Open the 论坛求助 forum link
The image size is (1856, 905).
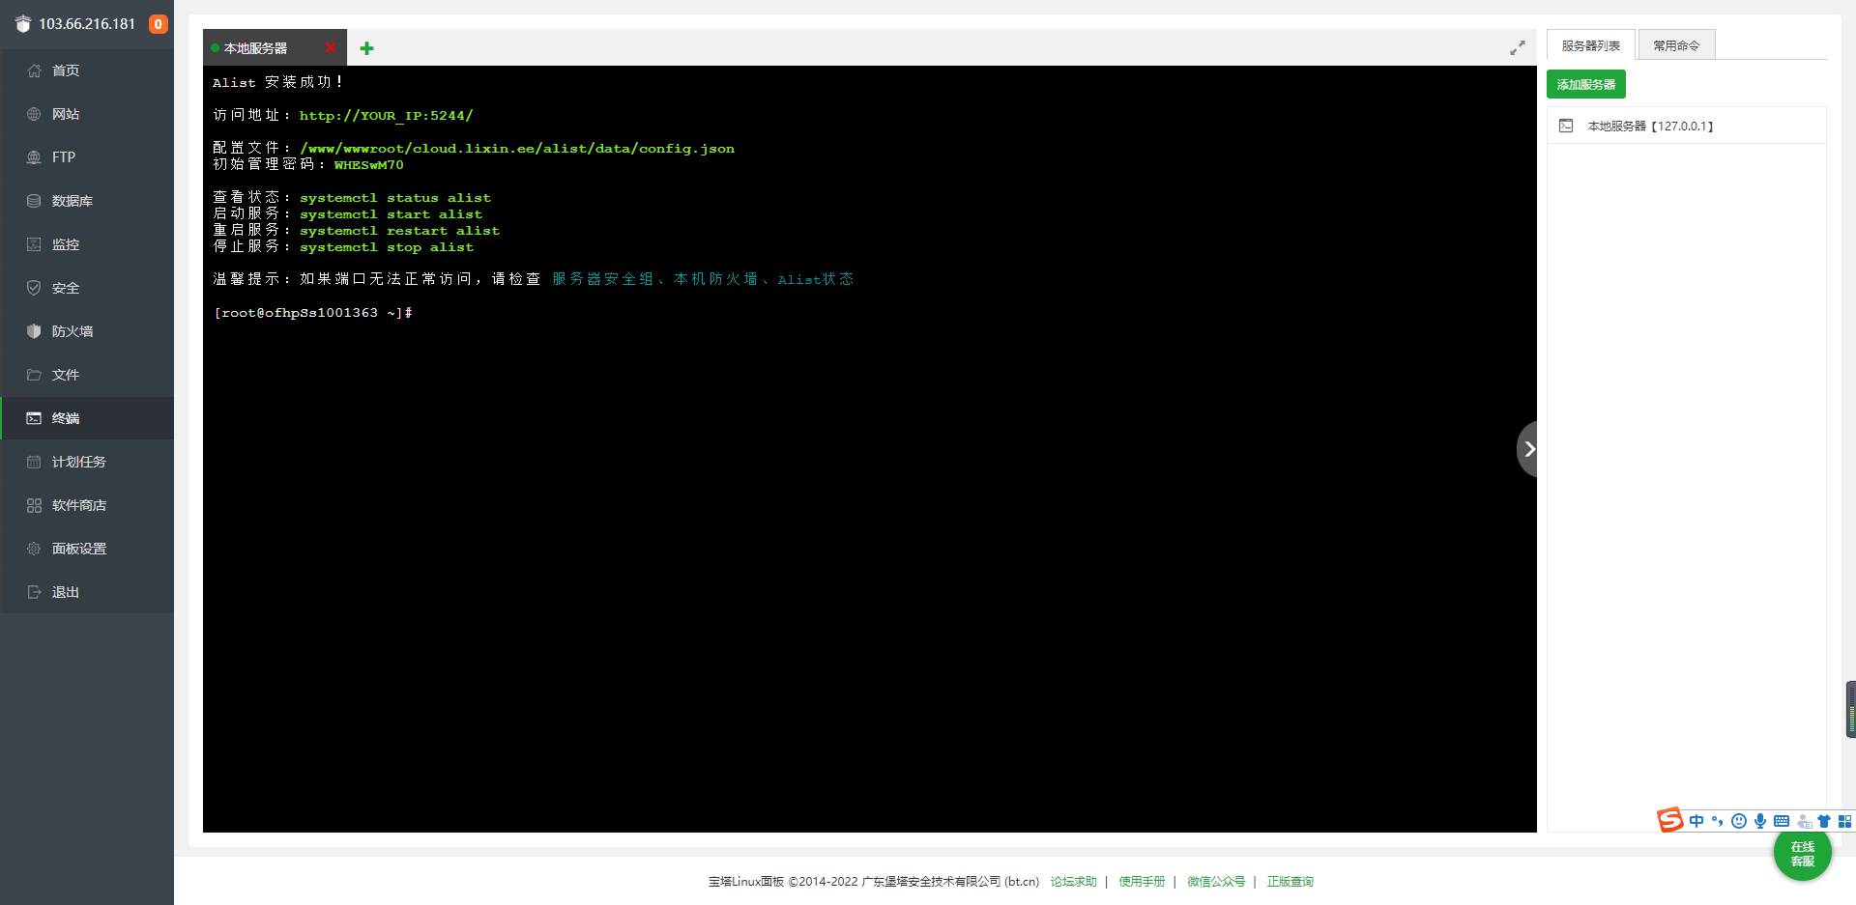pos(1073,881)
